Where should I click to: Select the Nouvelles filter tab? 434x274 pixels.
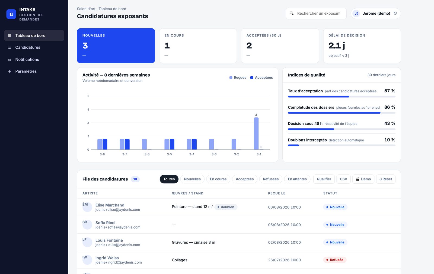pos(192,179)
